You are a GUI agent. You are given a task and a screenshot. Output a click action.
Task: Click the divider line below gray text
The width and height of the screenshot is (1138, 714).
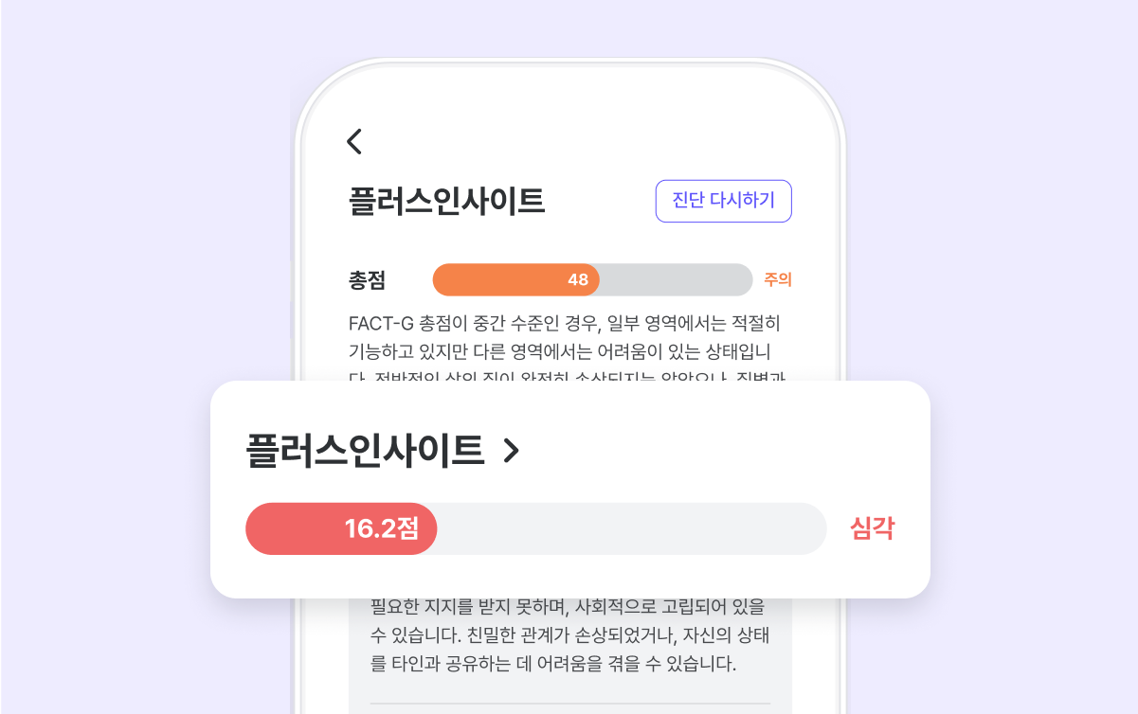point(569,704)
